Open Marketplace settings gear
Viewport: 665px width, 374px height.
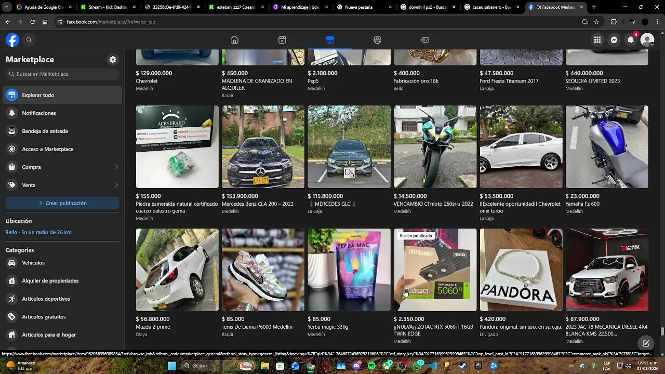click(x=113, y=60)
